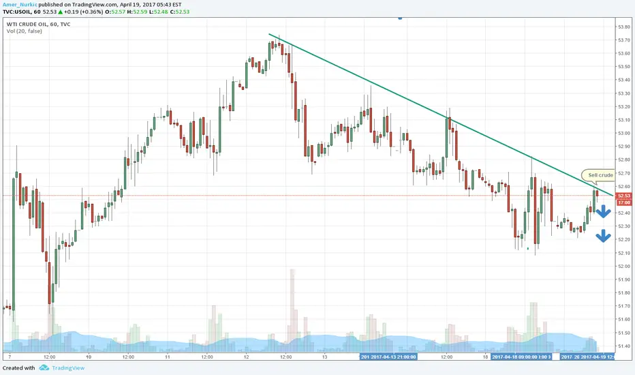Click the date label 18 on time axis
635x375 pixels.
pos(486,357)
